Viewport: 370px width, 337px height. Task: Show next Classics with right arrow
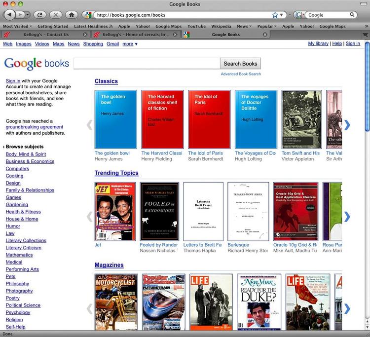click(x=347, y=125)
